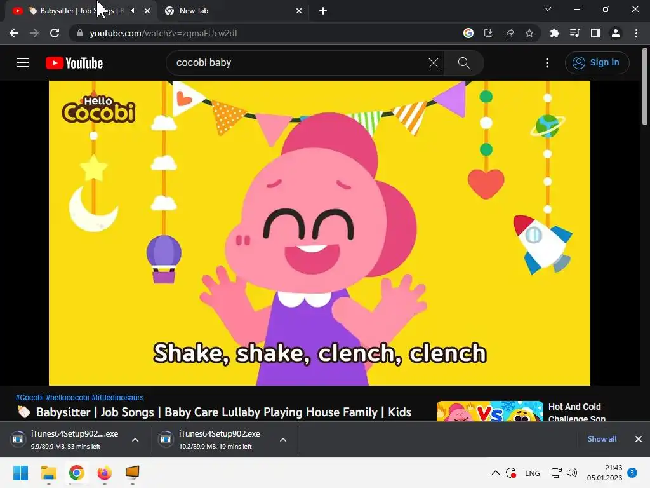Reload the YouTube page
Screen dimensions: 650x488
coord(55,33)
